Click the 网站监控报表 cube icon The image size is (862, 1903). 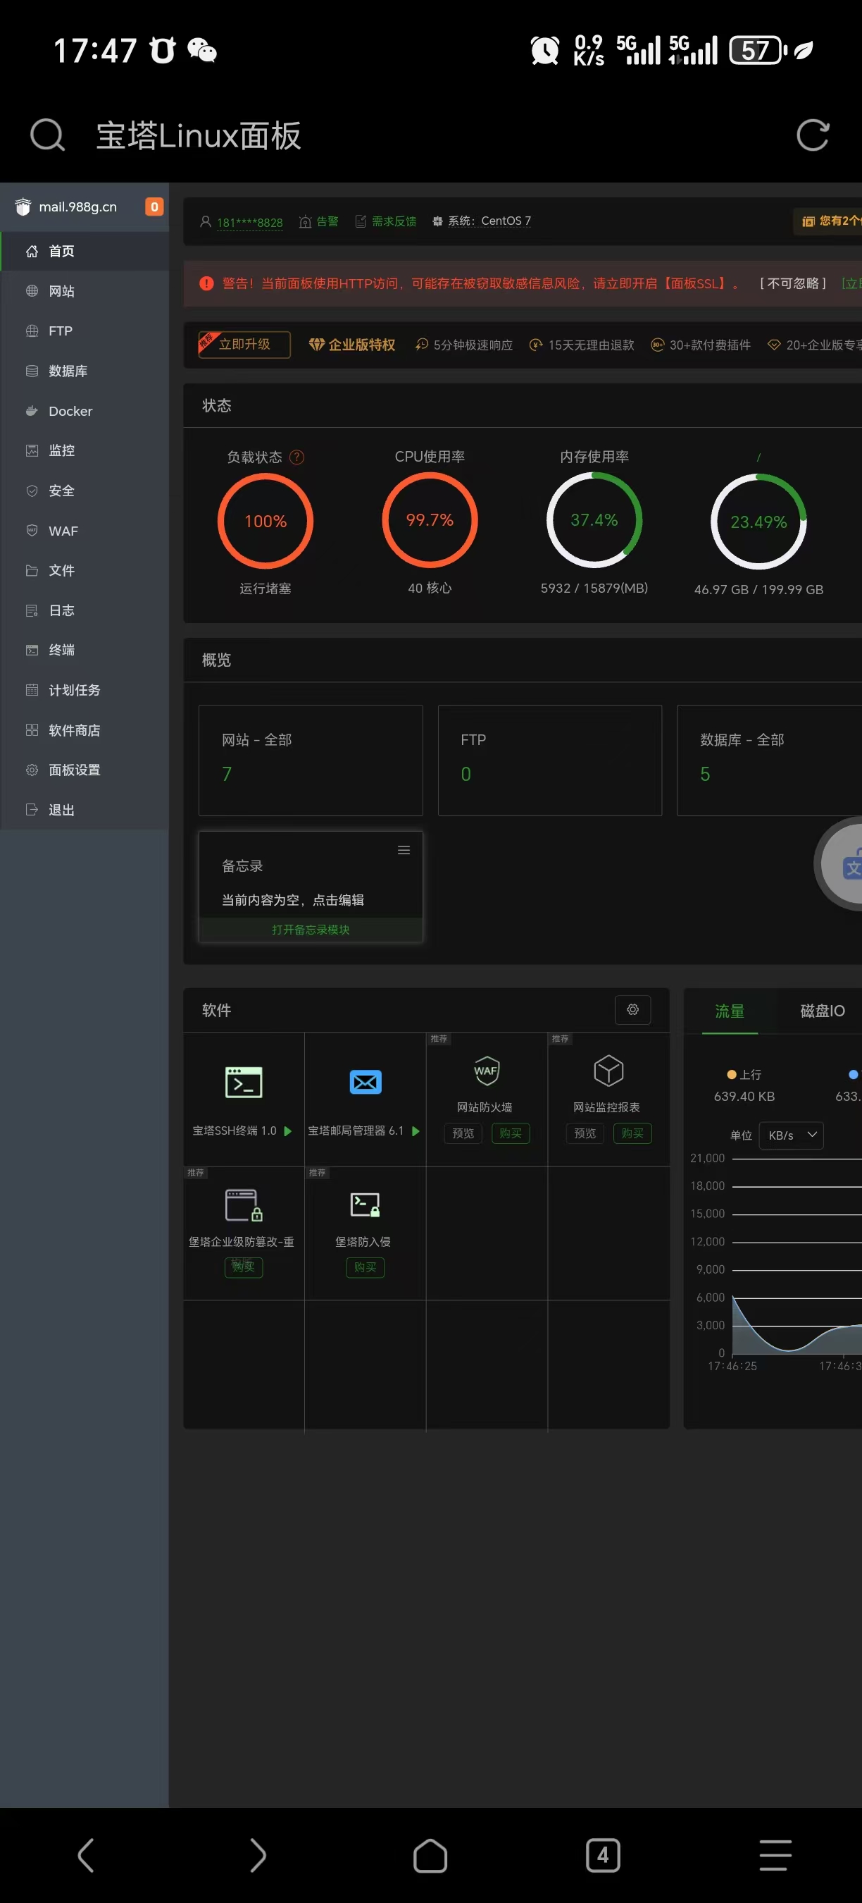tap(609, 1071)
